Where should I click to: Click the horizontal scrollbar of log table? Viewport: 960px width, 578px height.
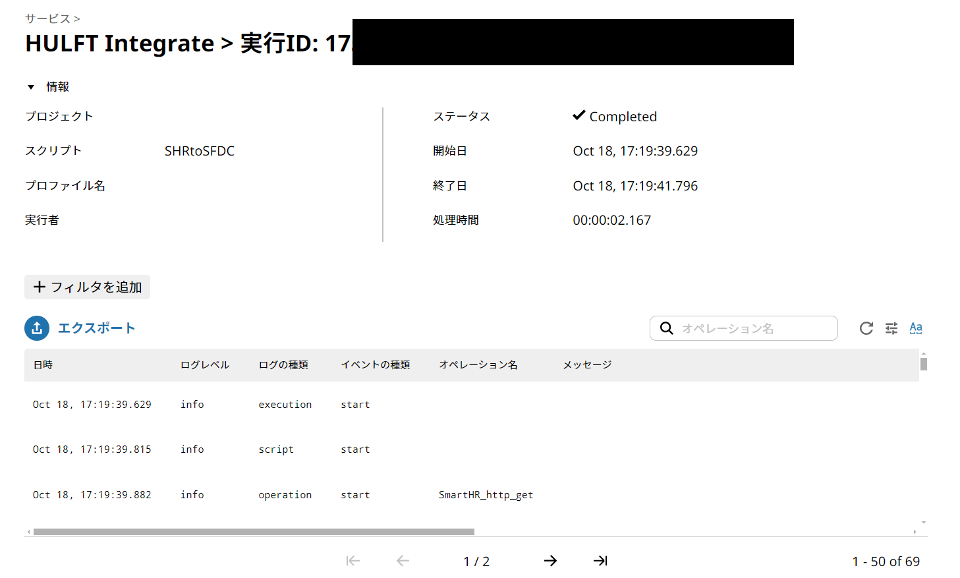tap(254, 532)
